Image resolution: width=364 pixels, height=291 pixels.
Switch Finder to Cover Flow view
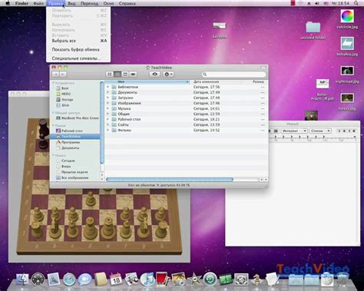[x=133, y=74]
